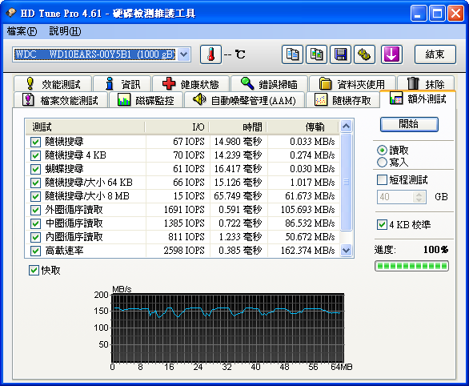Open the WDC drive selection dropdown
The height and width of the screenshot is (386, 469).
click(184, 54)
